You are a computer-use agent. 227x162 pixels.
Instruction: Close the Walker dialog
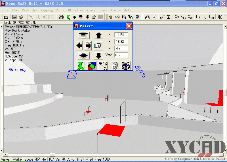129,26
